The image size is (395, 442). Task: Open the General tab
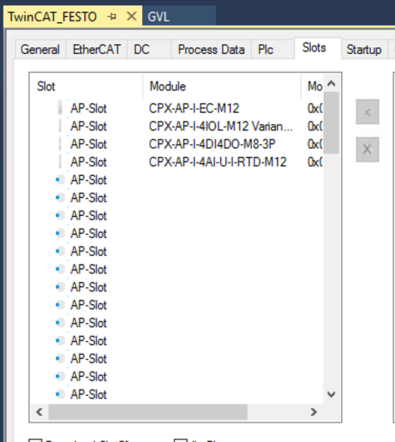tap(40, 49)
